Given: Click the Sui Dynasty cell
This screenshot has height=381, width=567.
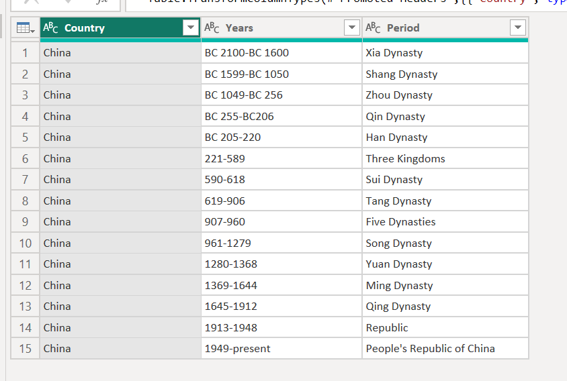Looking at the screenshot, I should click(x=445, y=180).
